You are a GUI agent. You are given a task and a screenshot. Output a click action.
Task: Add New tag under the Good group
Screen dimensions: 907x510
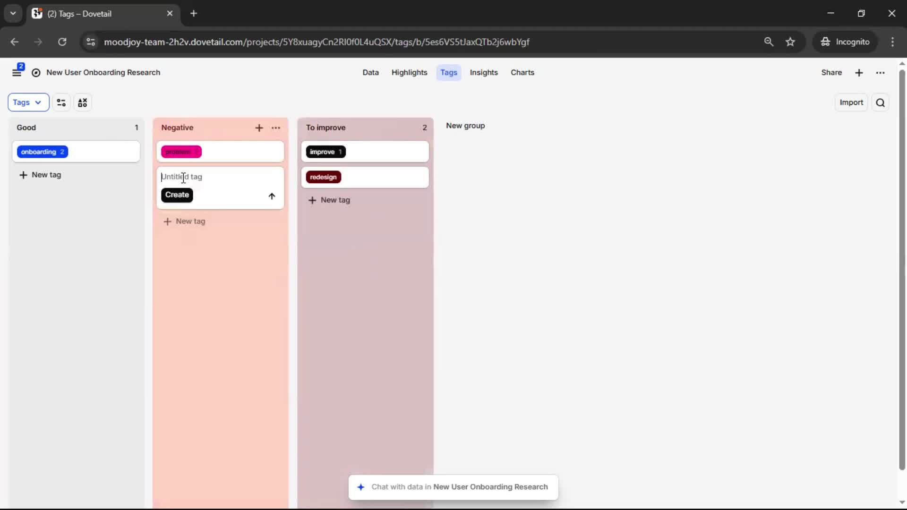pyautogui.click(x=41, y=175)
